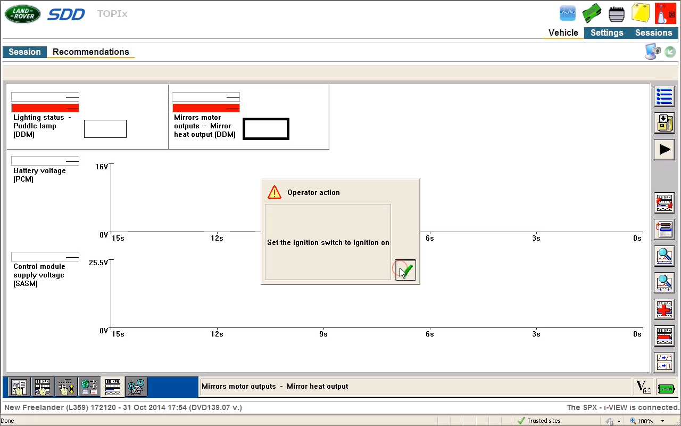Click the red wireless antenna status icon
This screenshot has height=426, width=681.
(x=665, y=13)
